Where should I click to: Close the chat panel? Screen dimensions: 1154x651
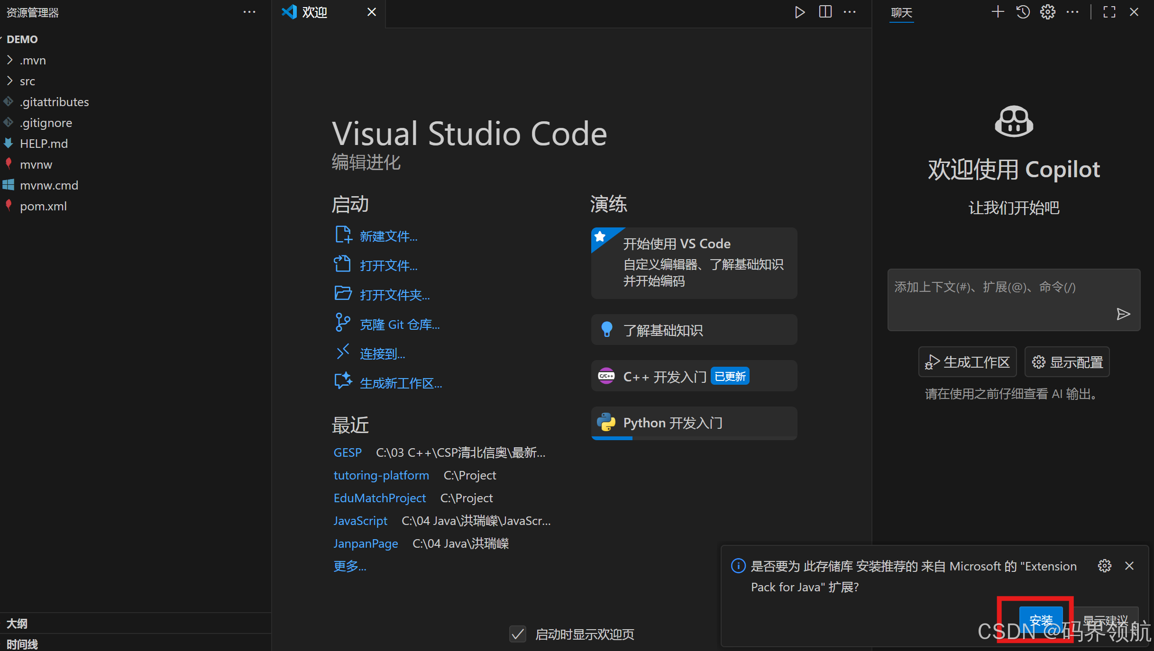tap(1134, 12)
